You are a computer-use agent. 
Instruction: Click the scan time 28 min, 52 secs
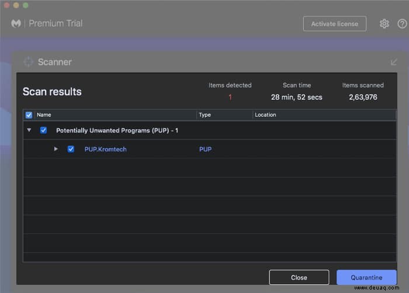[297, 97]
